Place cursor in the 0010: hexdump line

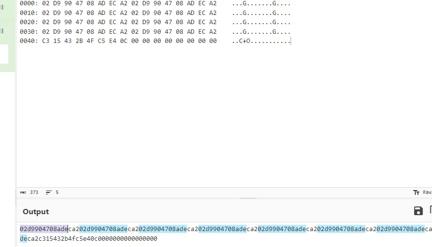pos(155,13)
